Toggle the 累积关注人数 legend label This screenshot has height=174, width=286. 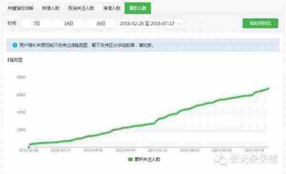[x=147, y=159]
